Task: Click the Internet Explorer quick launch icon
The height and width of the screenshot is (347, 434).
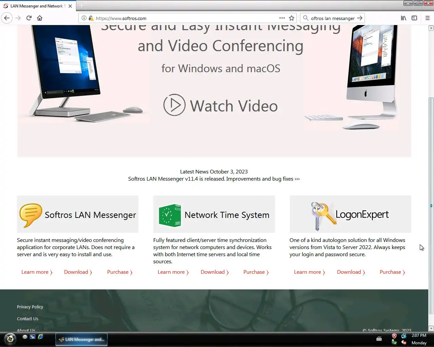Action: (40, 337)
